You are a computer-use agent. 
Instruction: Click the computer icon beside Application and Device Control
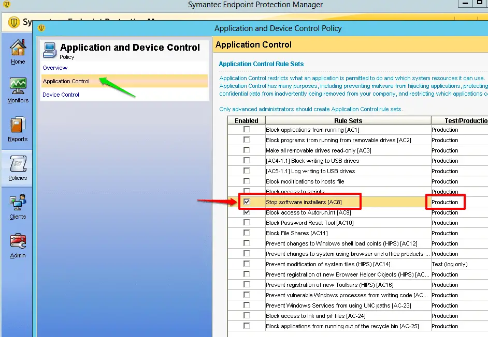50,50
